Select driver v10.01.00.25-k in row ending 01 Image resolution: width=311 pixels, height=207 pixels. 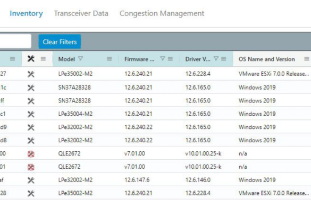pyautogui.click(x=203, y=167)
